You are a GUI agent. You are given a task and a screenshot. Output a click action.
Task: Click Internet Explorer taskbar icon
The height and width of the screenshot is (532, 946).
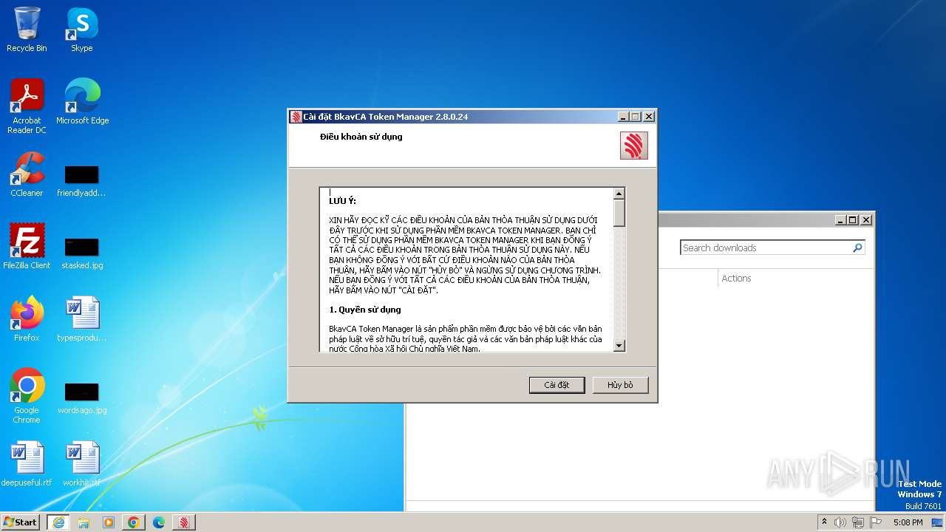[58, 522]
